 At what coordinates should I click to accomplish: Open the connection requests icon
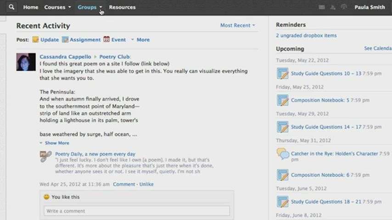tap(333, 7)
